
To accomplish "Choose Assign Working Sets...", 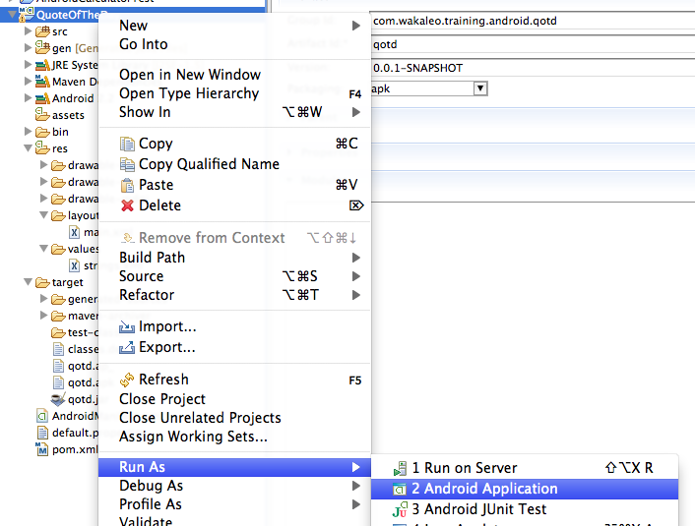I will click(234, 437).
